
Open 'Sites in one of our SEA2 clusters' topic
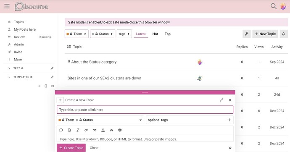104,78
